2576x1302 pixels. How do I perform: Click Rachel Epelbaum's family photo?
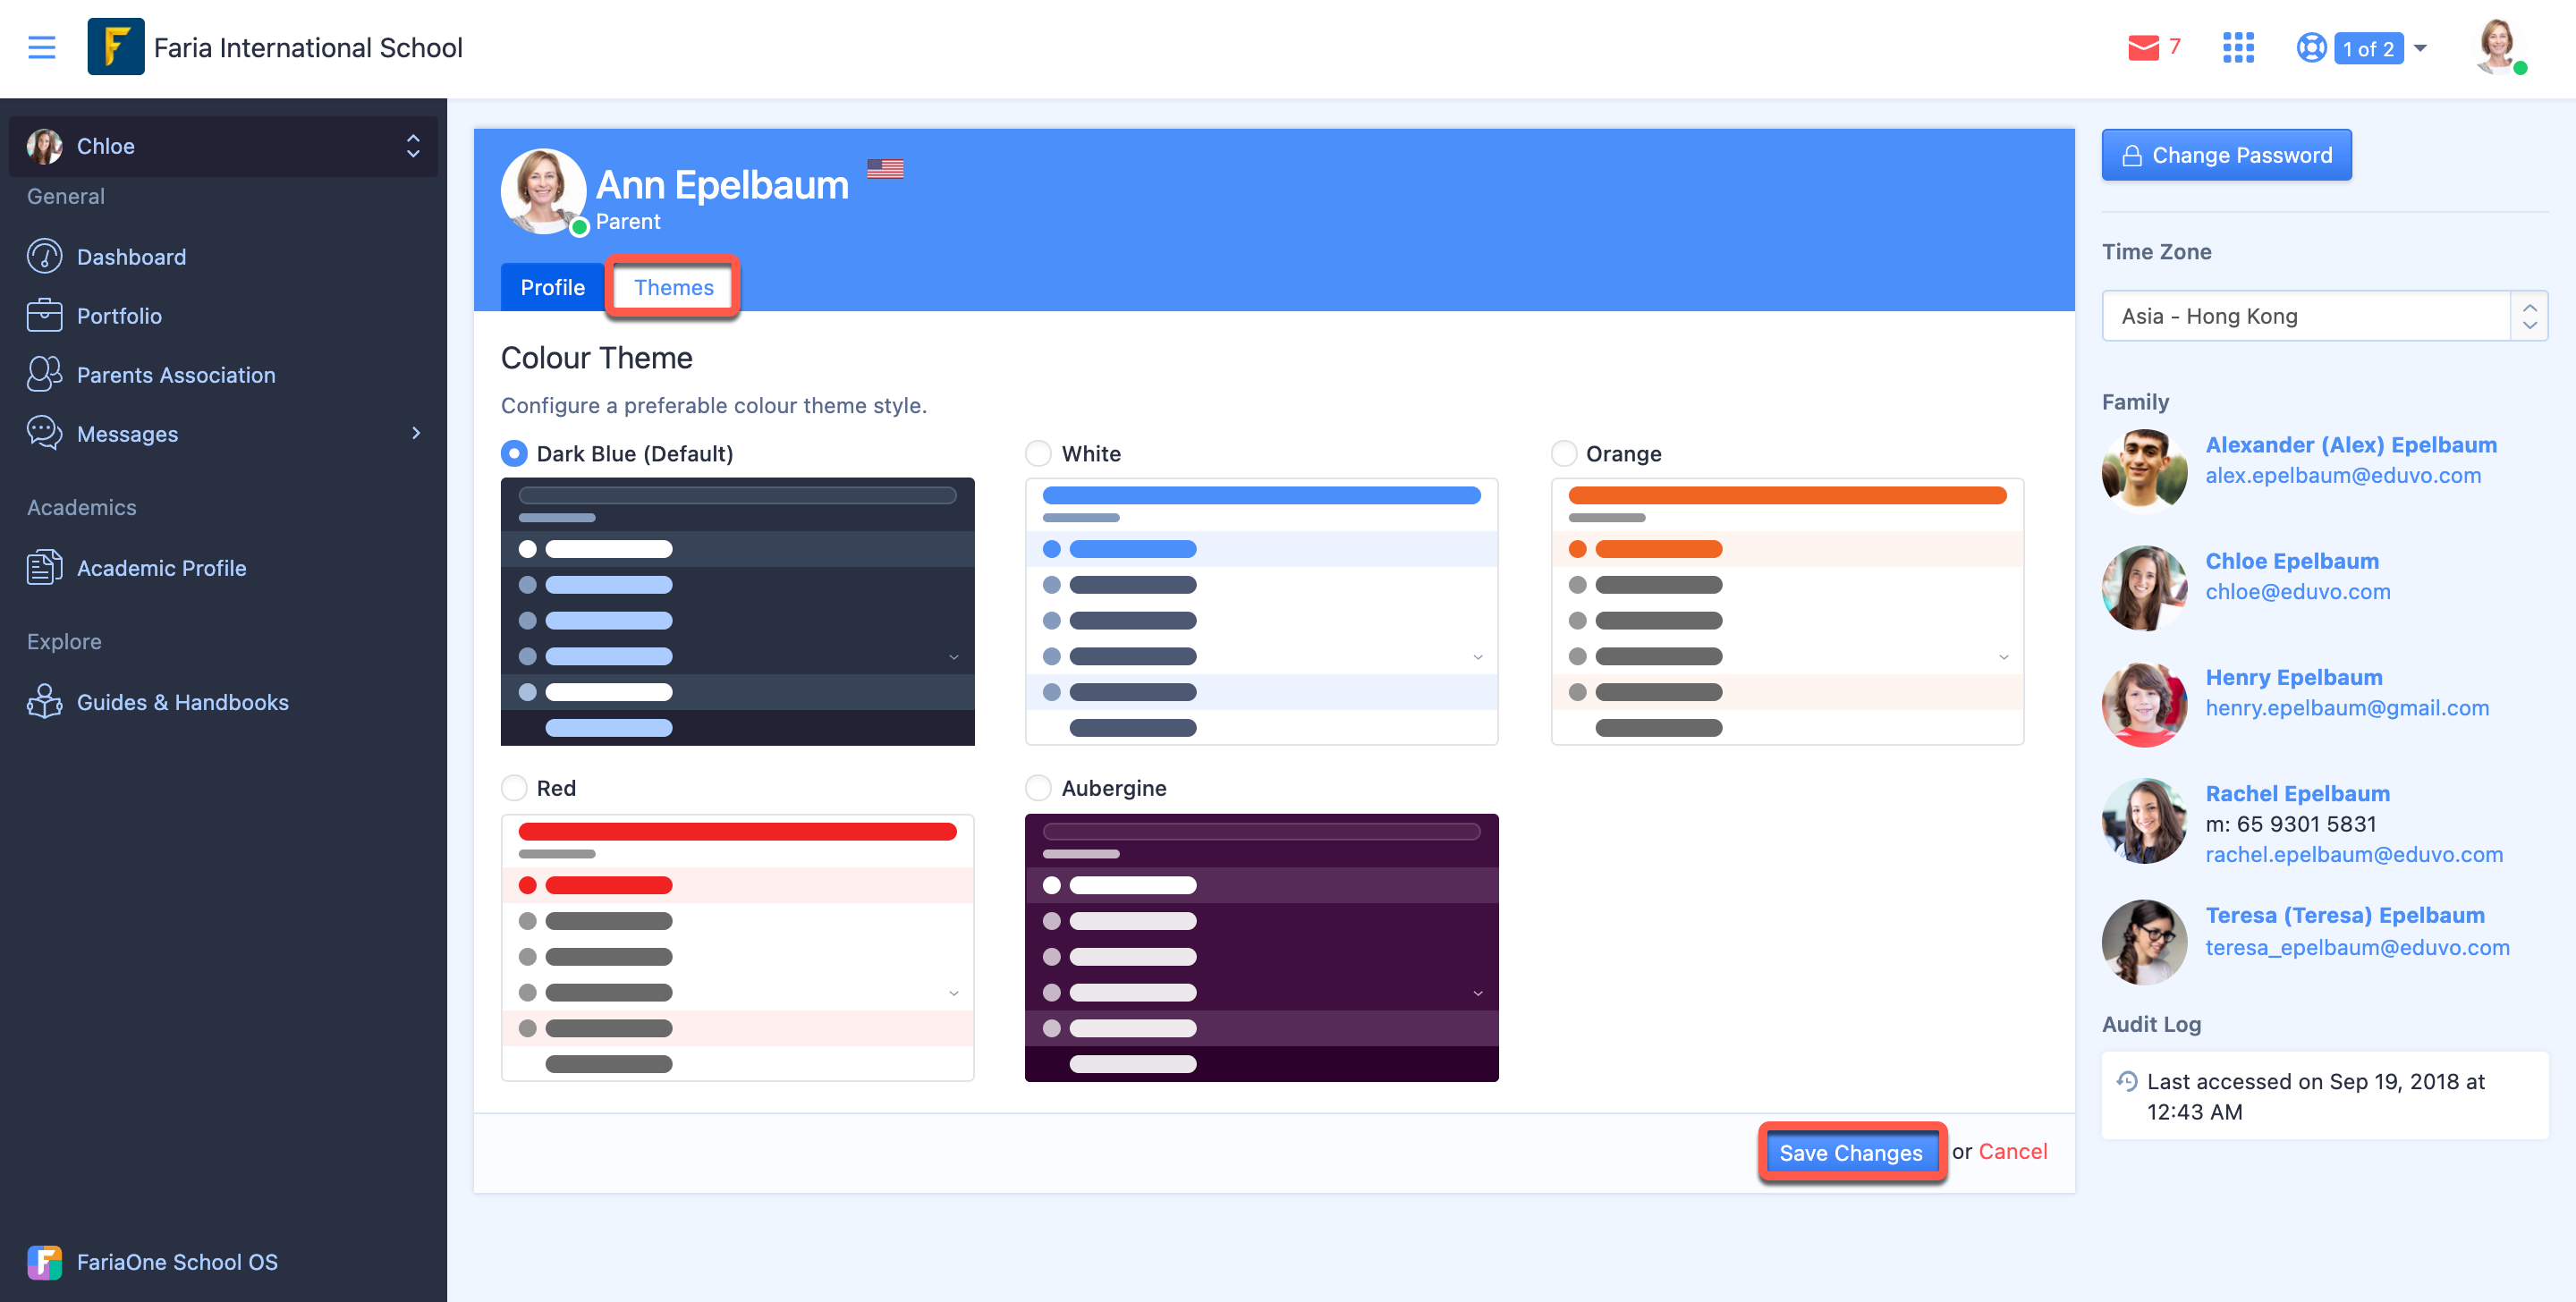click(x=2144, y=820)
